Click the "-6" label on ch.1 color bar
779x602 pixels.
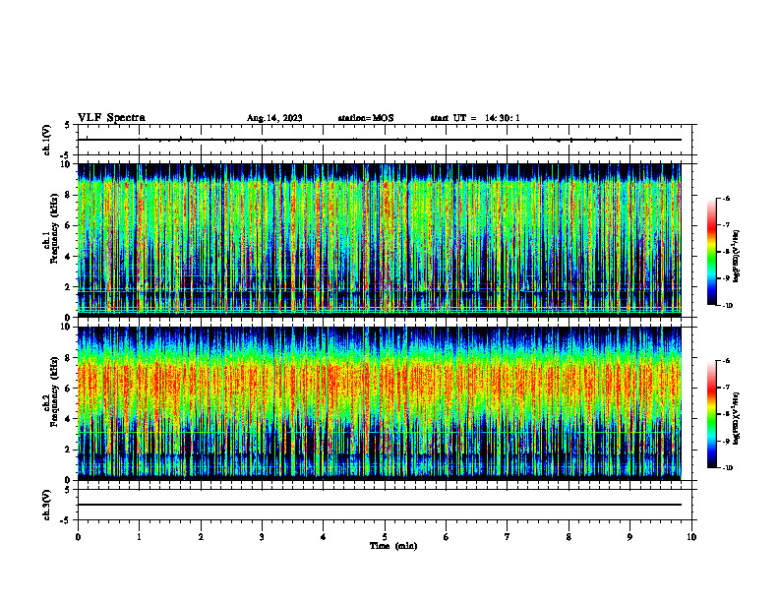pyautogui.click(x=726, y=198)
